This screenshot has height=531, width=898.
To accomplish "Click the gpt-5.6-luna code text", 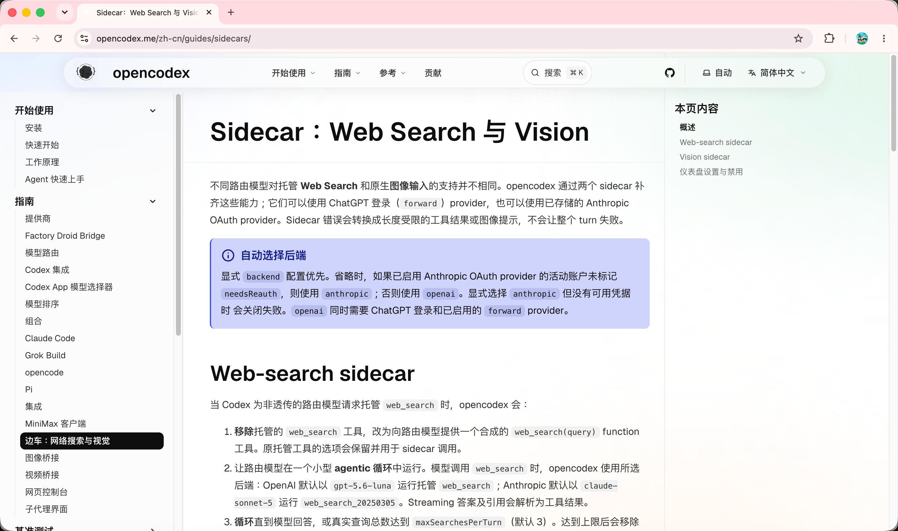I will 362,486.
